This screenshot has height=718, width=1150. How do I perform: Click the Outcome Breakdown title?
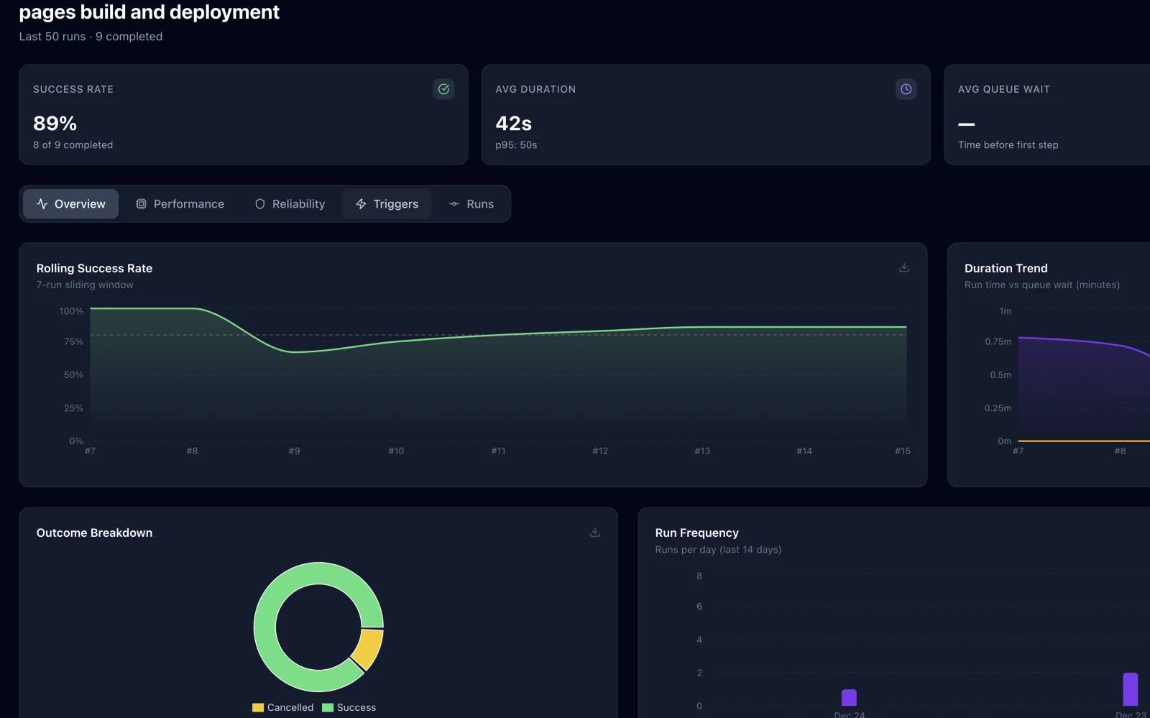coord(94,533)
